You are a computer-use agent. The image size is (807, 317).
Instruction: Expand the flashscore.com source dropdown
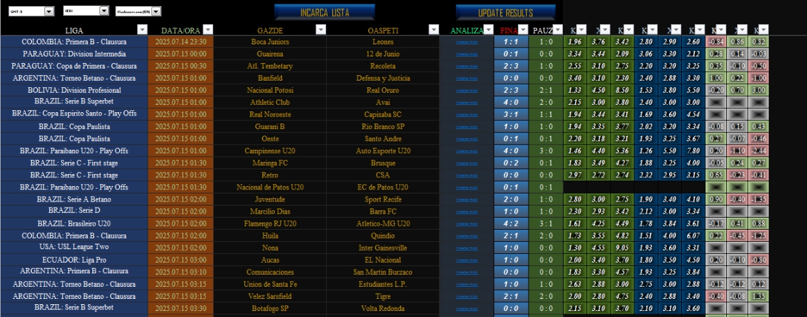[157, 11]
